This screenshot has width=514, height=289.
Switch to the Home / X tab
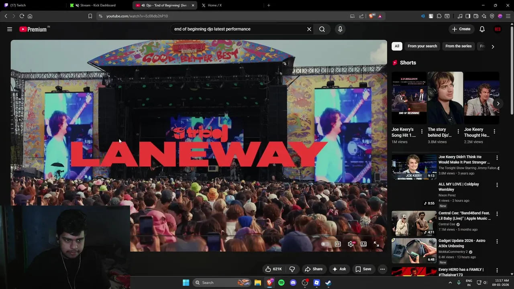coord(230,5)
